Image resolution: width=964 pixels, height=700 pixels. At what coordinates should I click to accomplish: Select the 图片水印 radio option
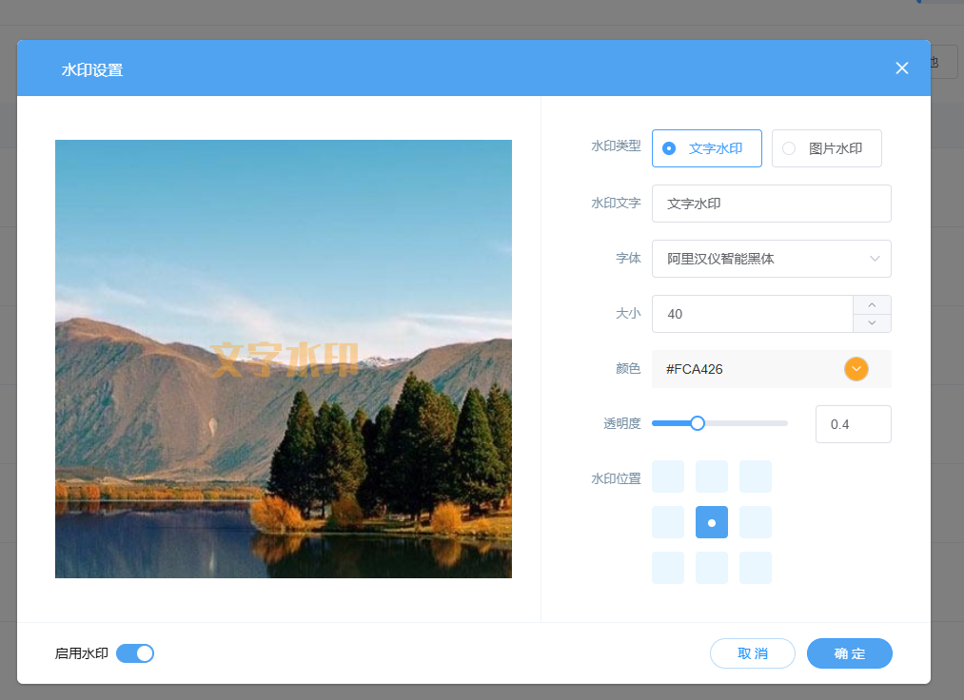coord(826,148)
